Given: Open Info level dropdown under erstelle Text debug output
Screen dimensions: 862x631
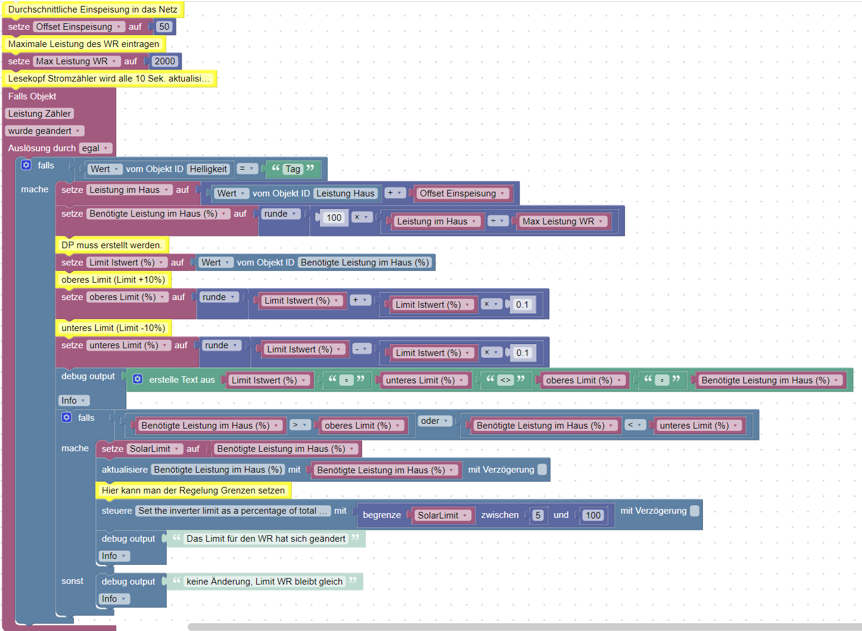Looking at the screenshot, I should [74, 401].
